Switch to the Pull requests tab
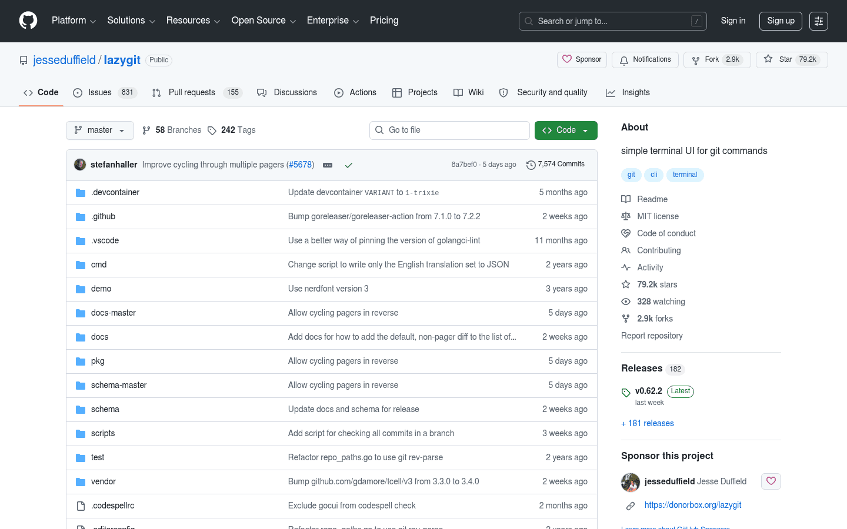 tap(197, 93)
